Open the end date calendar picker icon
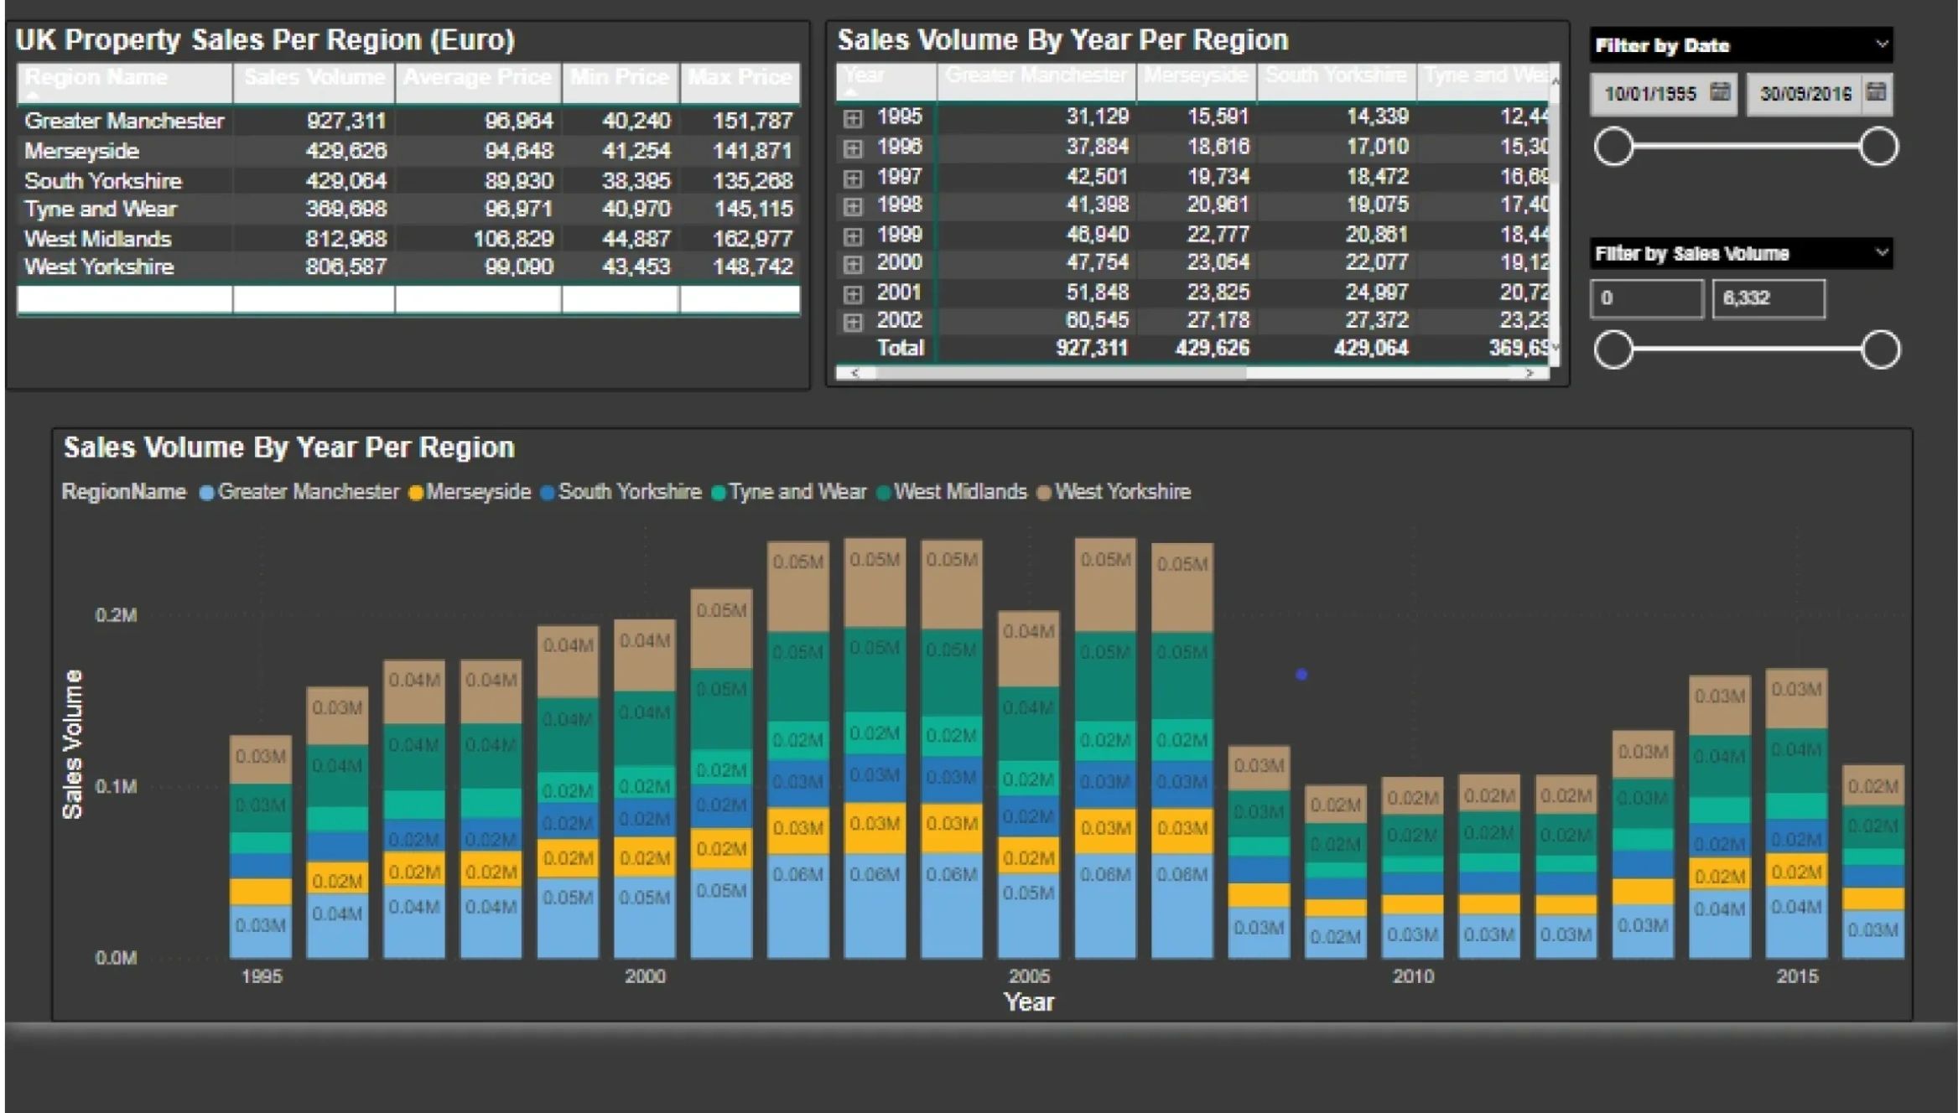 tap(1876, 92)
